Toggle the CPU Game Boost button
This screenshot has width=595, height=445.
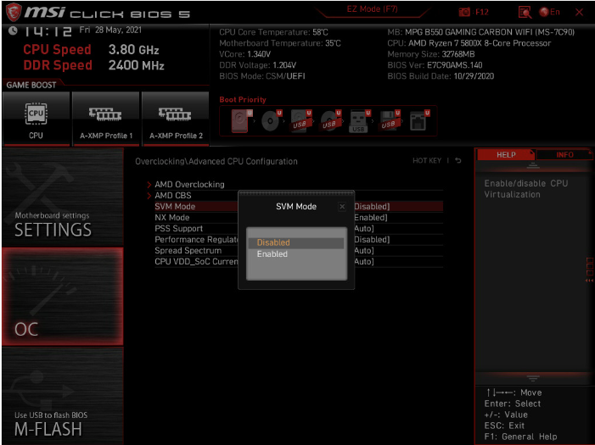[36, 119]
